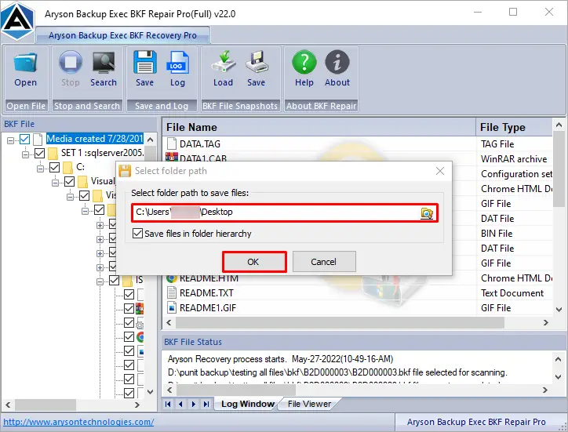
Task: Click the DATA.TAG file icon
Action: (172, 143)
